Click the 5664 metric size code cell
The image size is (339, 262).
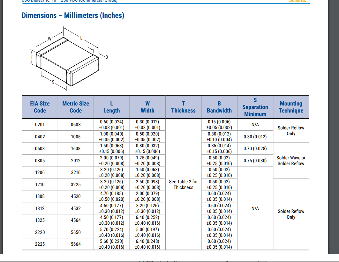point(76,244)
